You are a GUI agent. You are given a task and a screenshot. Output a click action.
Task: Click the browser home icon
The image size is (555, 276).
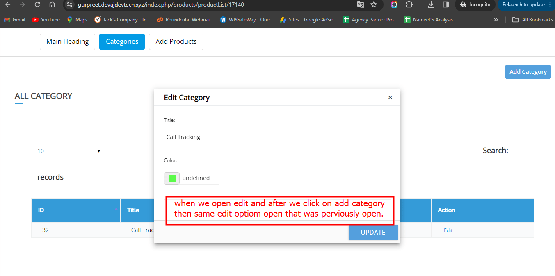coord(52,5)
